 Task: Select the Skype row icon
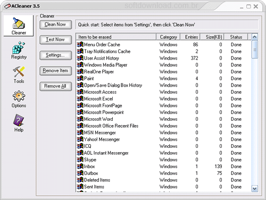point(80,160)
